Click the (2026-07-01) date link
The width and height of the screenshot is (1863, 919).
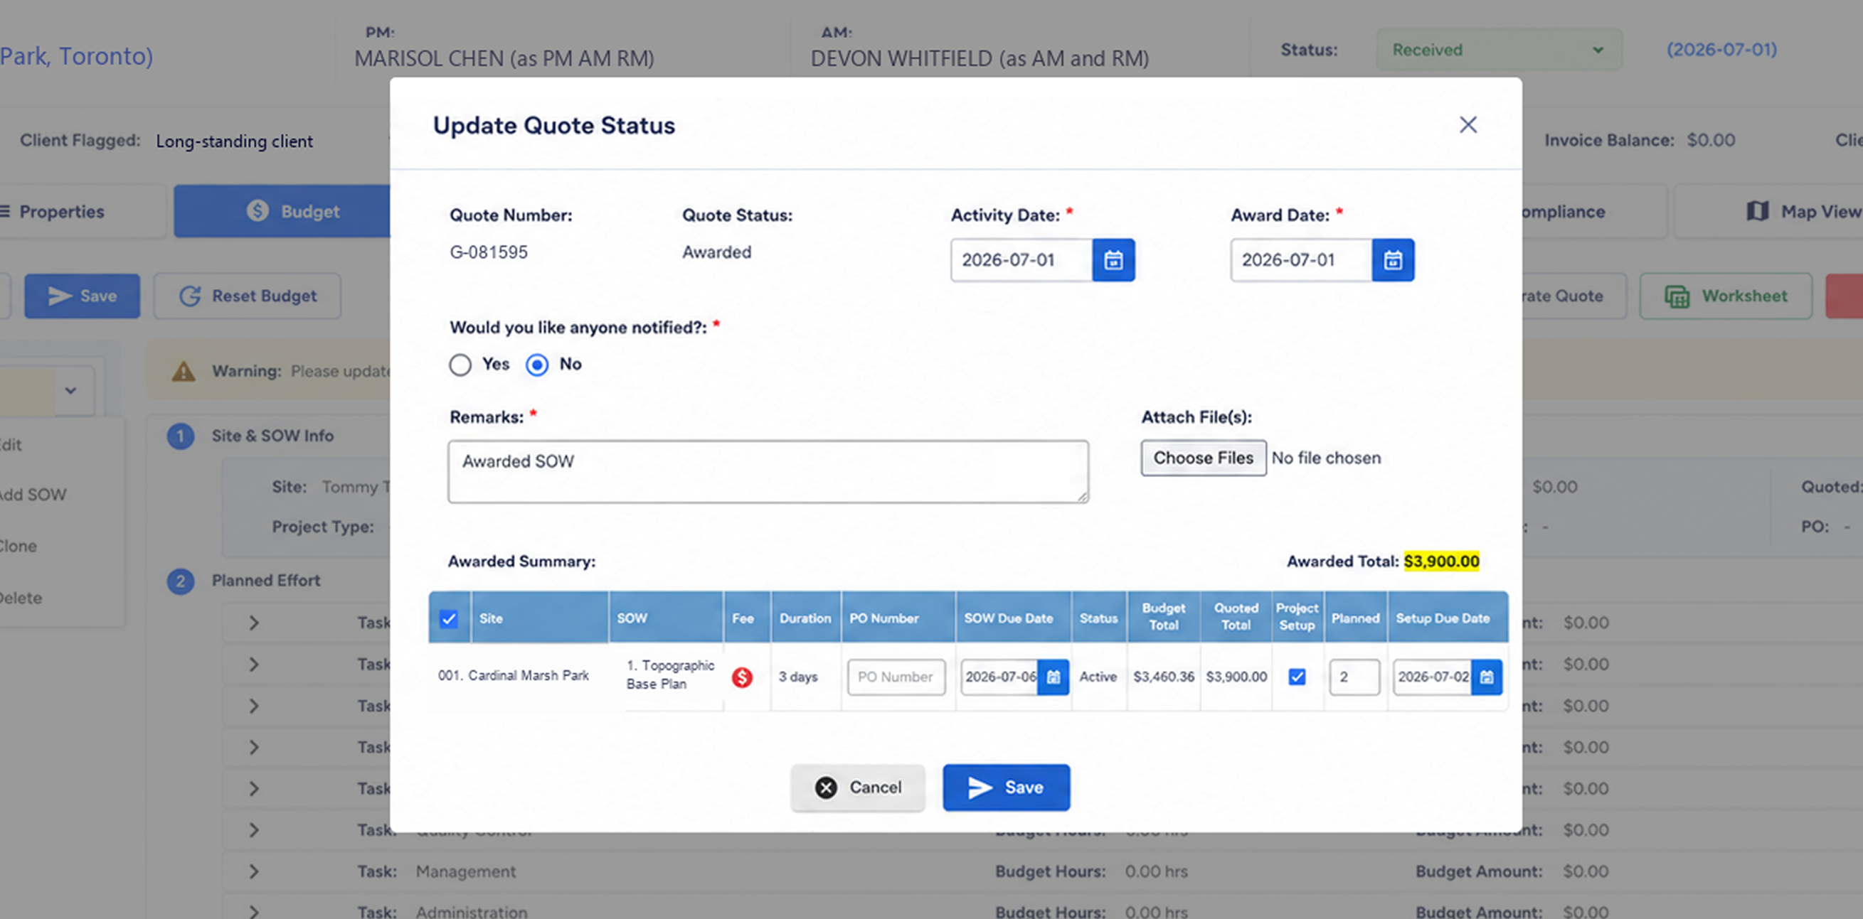tap(1721, 50)
